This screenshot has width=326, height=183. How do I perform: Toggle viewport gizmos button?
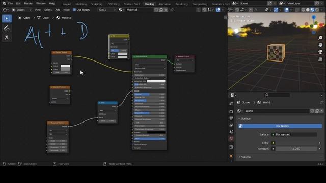tap(276, 10)
